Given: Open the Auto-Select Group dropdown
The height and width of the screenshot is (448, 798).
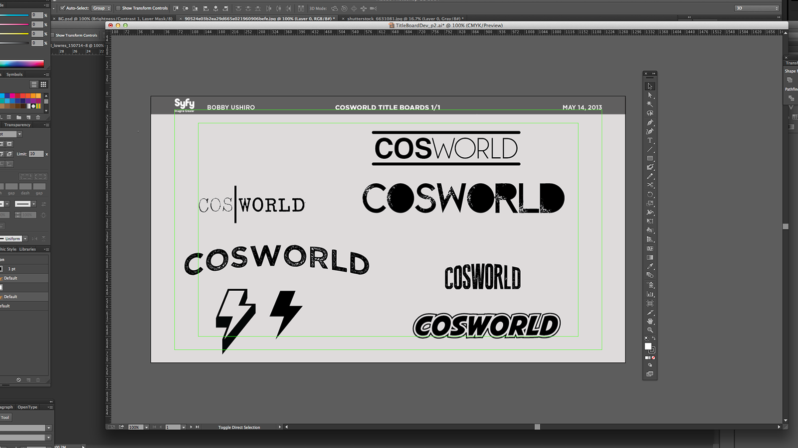Looking at the screenshot, I should tap(101, 8).
